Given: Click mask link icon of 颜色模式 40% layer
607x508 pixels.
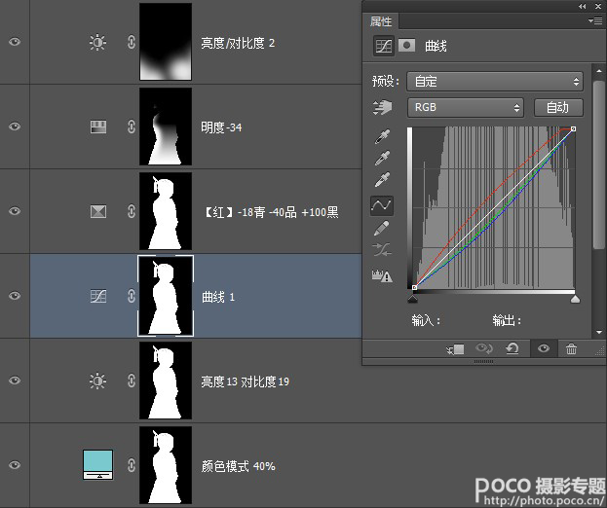Looking at the screenshot, I should [x=132, y=465].
